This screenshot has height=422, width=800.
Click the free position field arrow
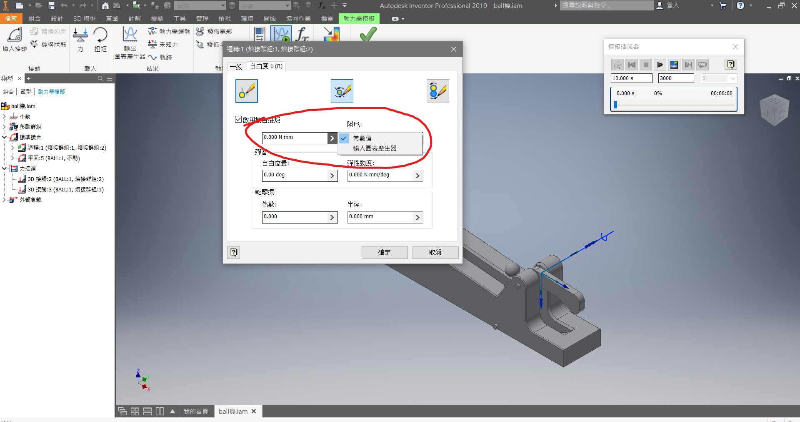coord(332,176)
